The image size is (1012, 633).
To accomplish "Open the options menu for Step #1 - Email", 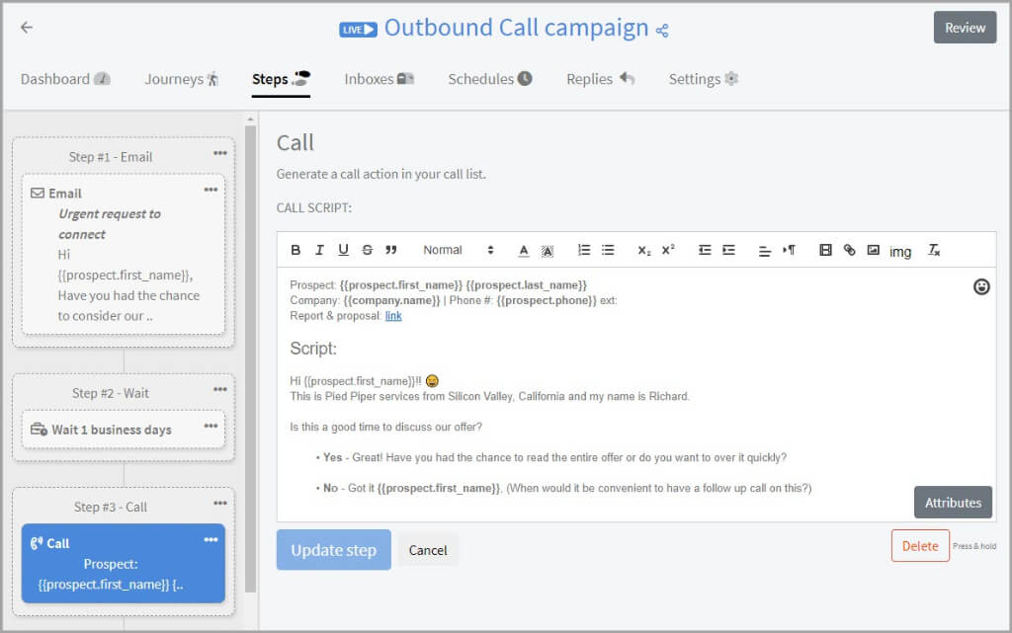I will click(219, 153).
